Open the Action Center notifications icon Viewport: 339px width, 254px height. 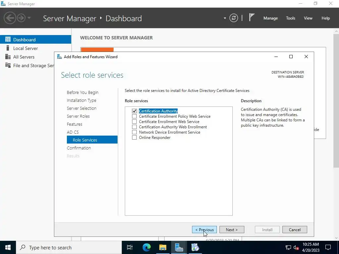coord(328,247)
